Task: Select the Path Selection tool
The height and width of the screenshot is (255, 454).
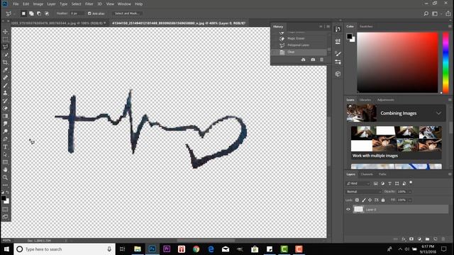Action: [5, 154]
